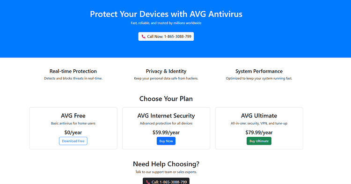The width and height of the screenshot is (351, 184).
Task: Click the Need Help Choosing? heading
Action: point(166,164)
